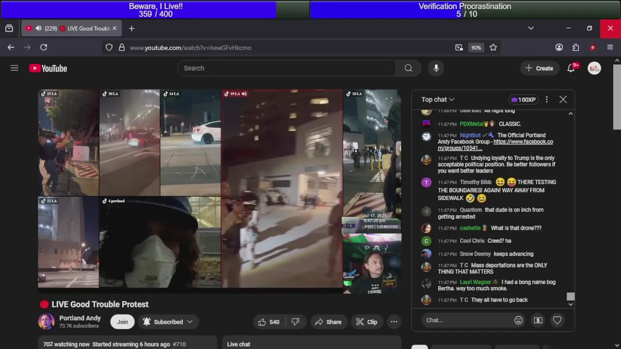The image size is (621, 349).
Task: Open the 90% zoom level indicator
Action: [476, 48]
